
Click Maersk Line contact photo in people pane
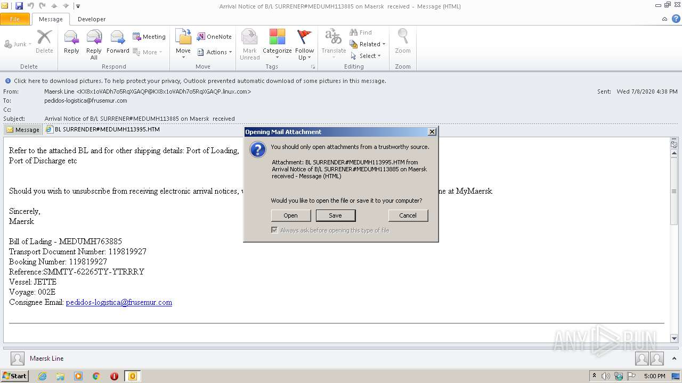[x=18, y=359]
